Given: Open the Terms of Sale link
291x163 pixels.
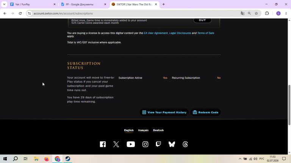Looking at the screenshot, I should (x=206, y=33).
